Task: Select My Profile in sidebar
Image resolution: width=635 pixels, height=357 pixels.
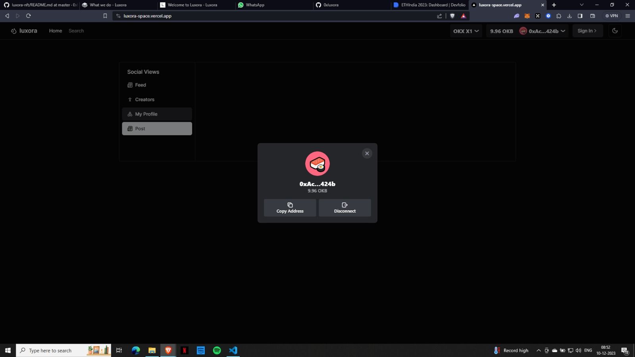Action: click(157, 114)
